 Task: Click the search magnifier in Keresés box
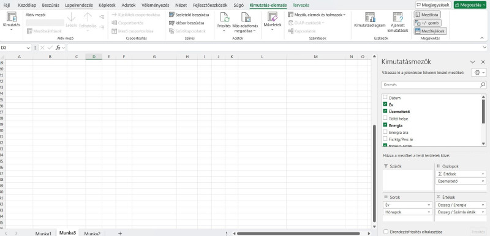[x=483, y=84]
